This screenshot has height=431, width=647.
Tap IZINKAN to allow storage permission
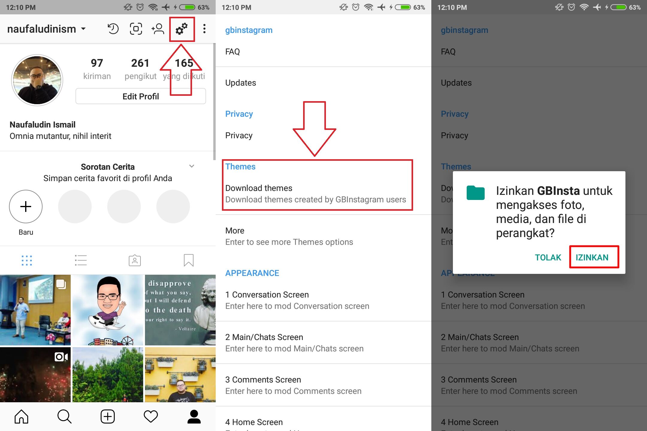[x=592, y=257]
